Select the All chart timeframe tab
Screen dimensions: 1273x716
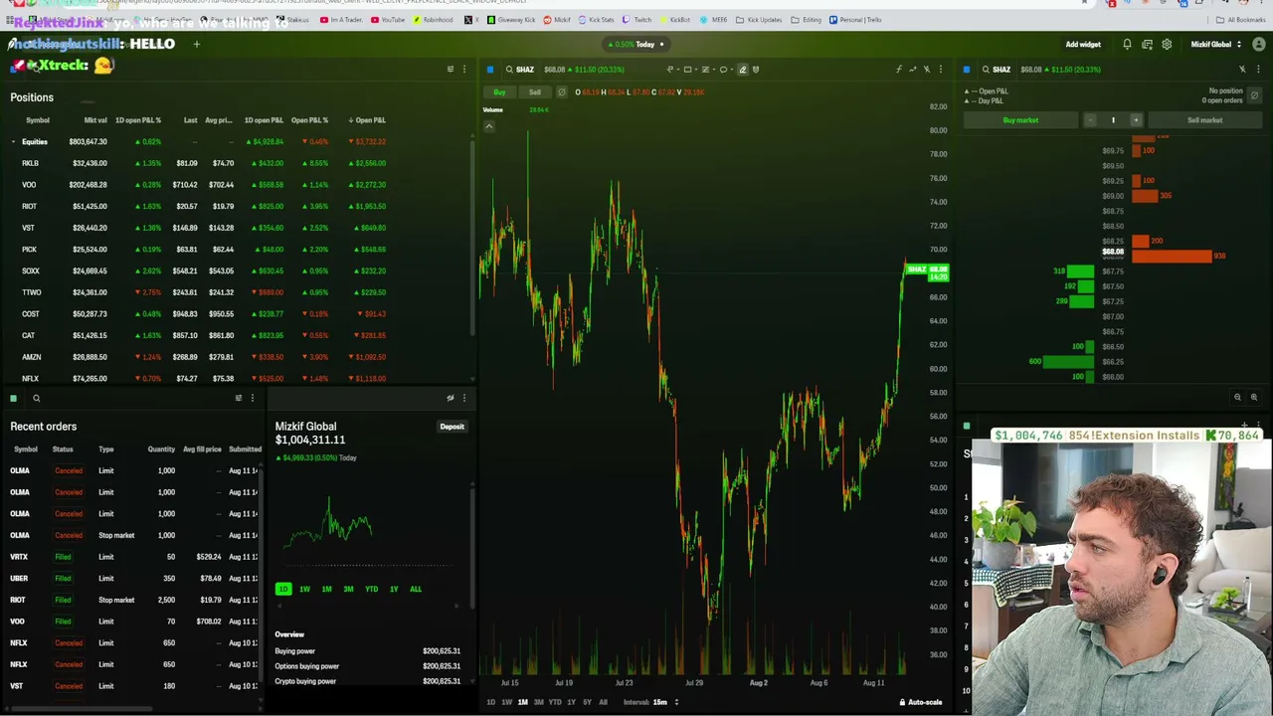click(x=603, y=702)
